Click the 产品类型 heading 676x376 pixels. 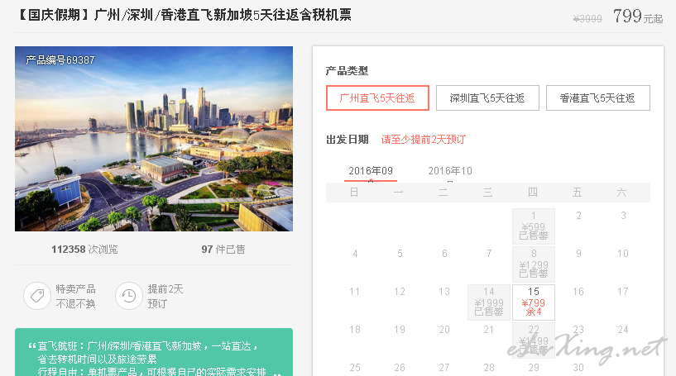[x=347, y=70]
